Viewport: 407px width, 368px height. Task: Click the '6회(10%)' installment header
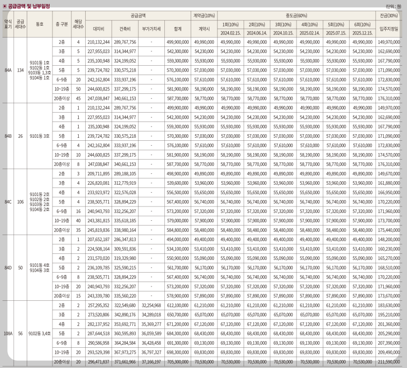tap(362, 25)
